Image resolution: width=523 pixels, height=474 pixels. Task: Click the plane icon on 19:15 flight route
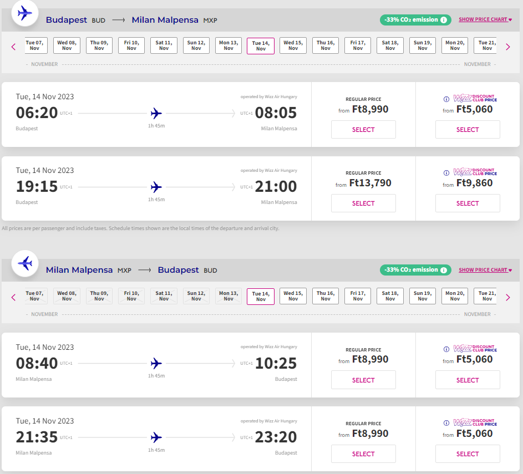point(156,187)
